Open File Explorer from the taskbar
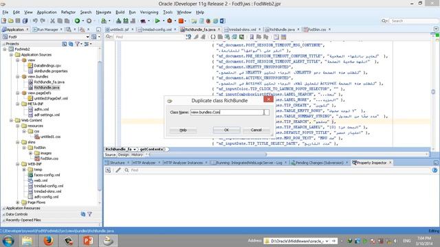The height and width of the screenshot is (247, 440). [27, 241]
